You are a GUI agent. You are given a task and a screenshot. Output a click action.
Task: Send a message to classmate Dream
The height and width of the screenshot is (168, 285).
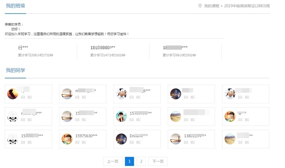[132, 142]
